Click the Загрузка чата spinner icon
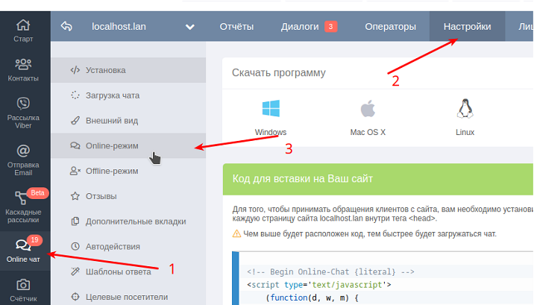This screenshot has height=305, width=537. (75, 95)
